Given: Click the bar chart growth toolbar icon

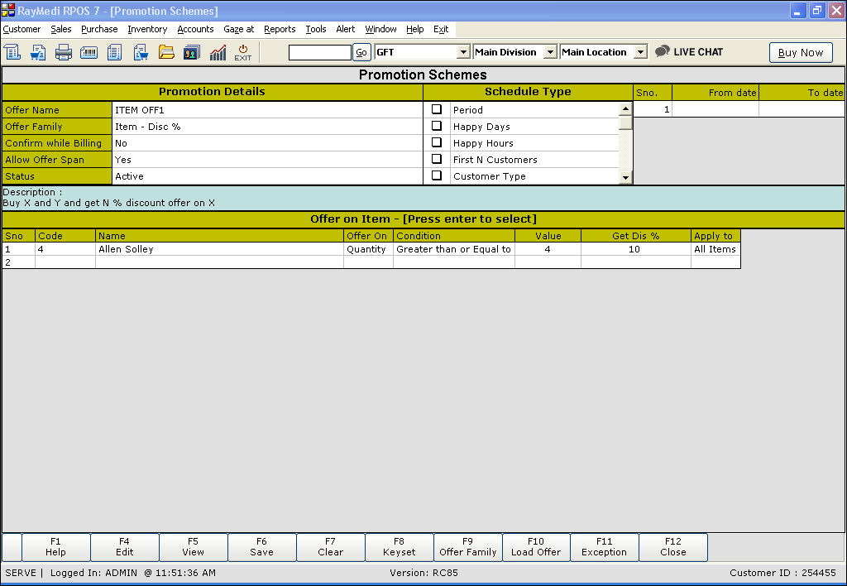Looking at the screenshot, I should [x=218, y=52].
